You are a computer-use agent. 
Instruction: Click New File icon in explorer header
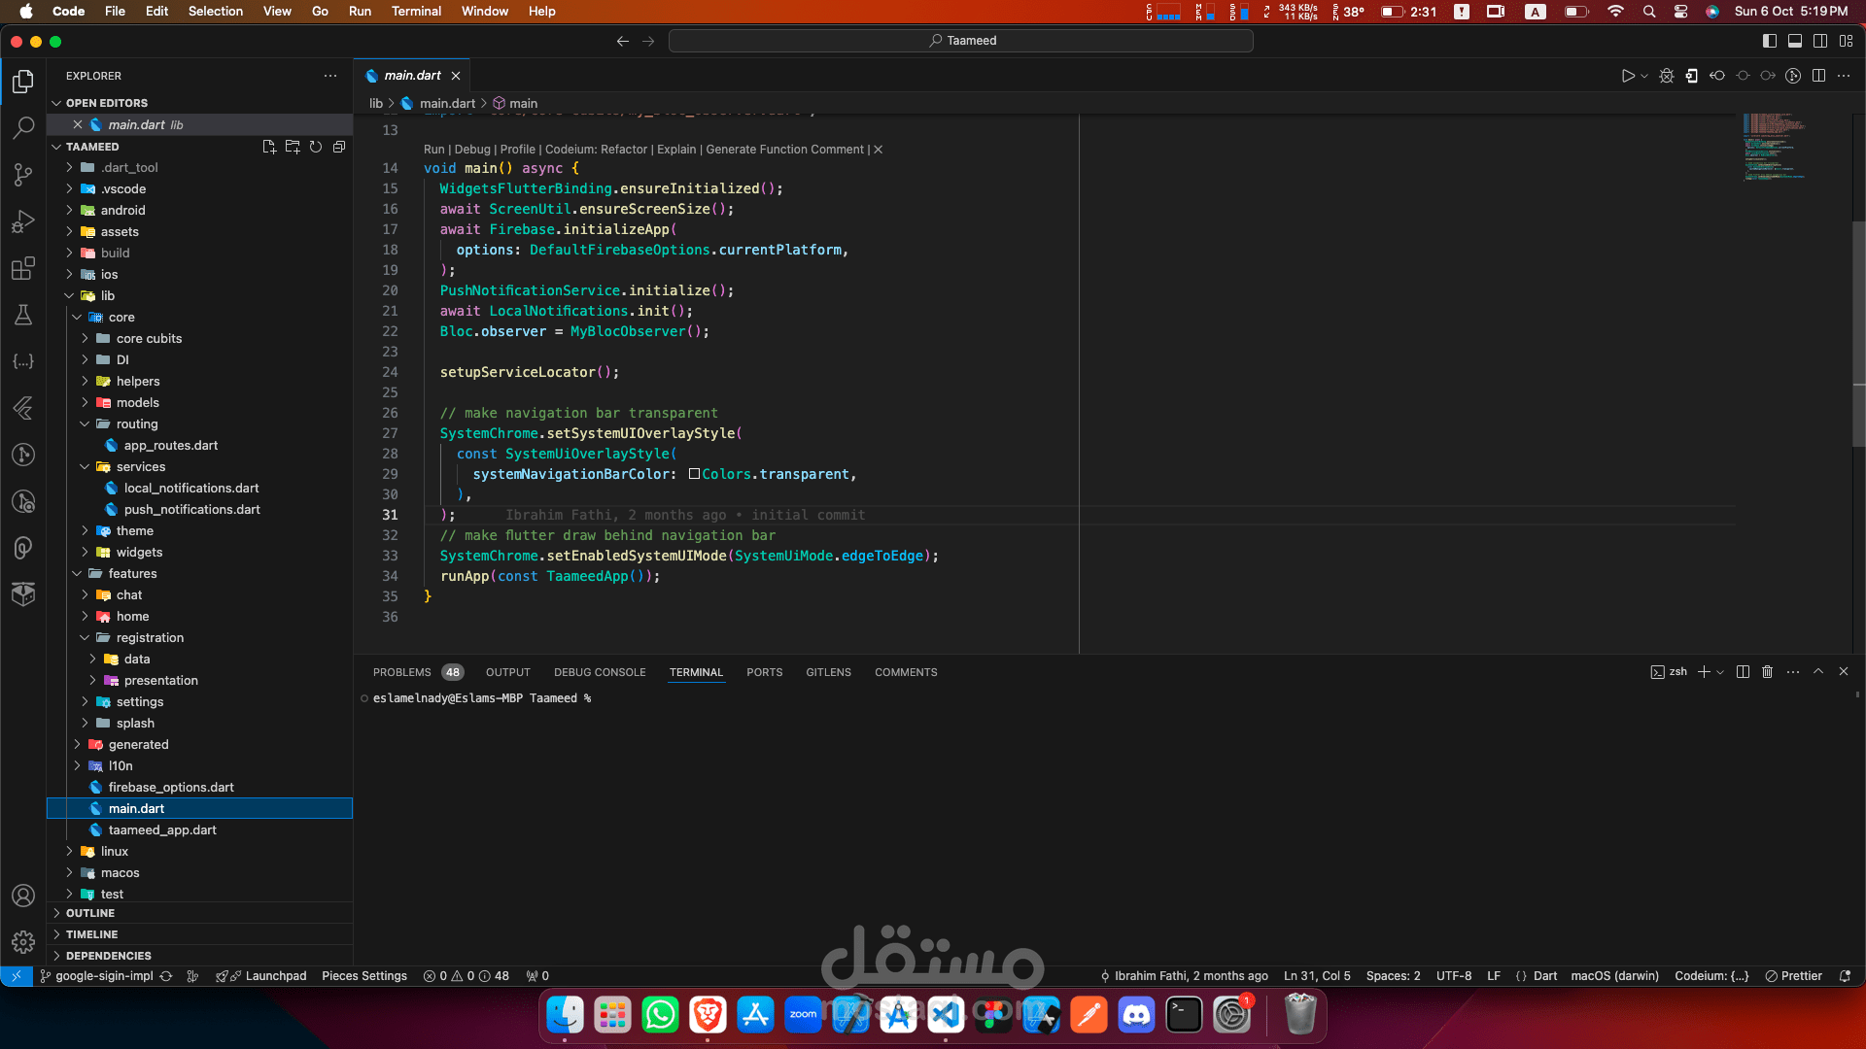pyautogui.click(x=269, y=147)
